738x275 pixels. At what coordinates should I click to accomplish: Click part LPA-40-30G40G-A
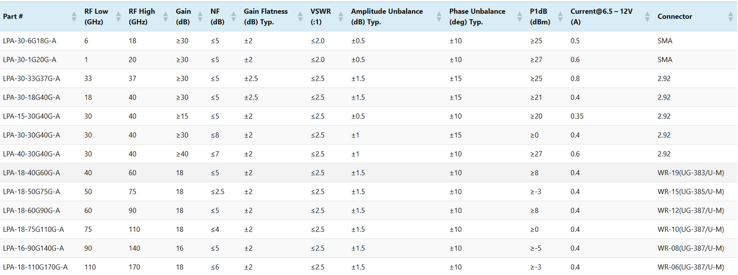31,154
